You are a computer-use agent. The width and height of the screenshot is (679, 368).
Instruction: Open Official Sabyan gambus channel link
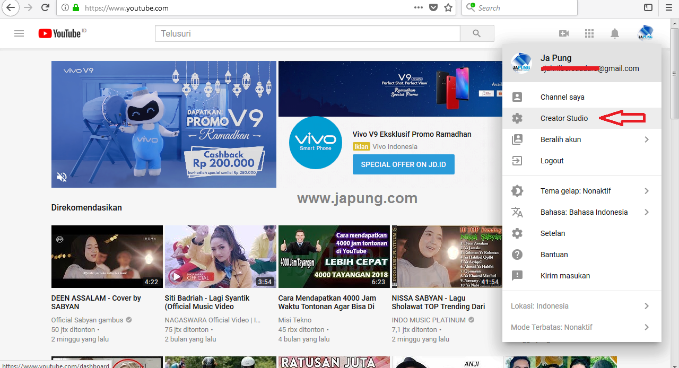(x=88, y=320)
